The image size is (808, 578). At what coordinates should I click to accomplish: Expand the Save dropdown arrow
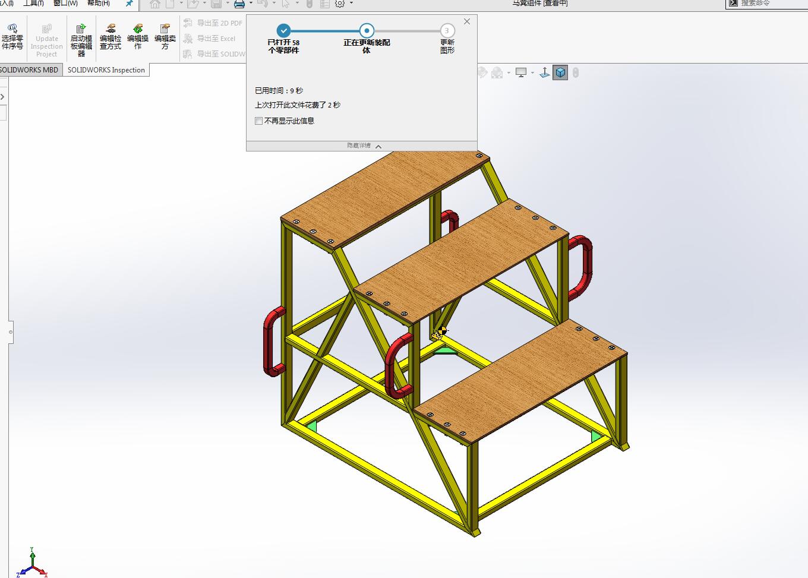(228, 4)
